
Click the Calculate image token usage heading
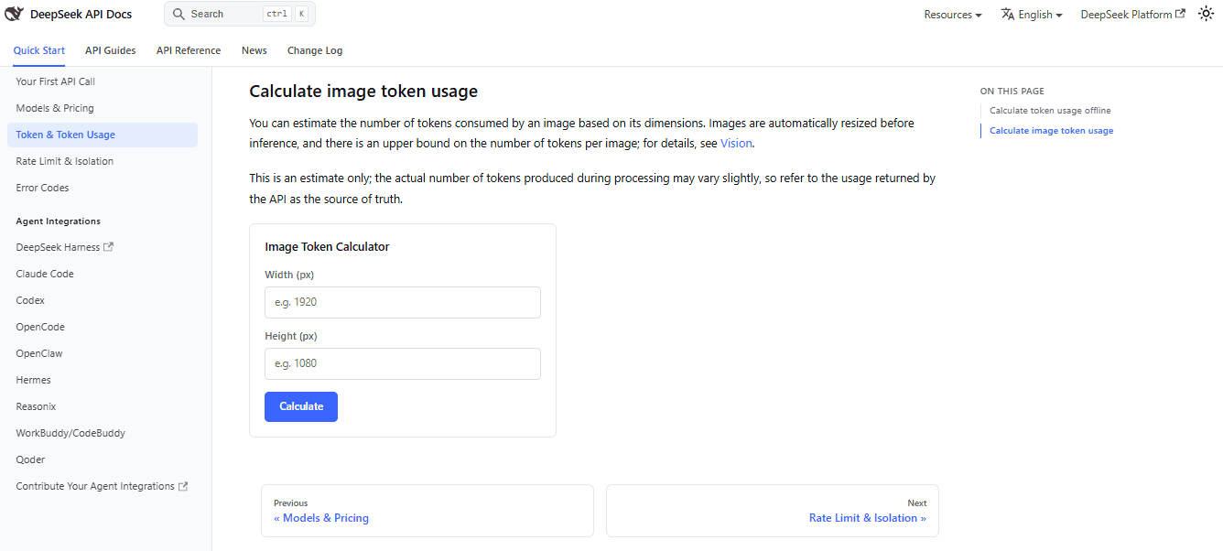click(x=363, y=92)
